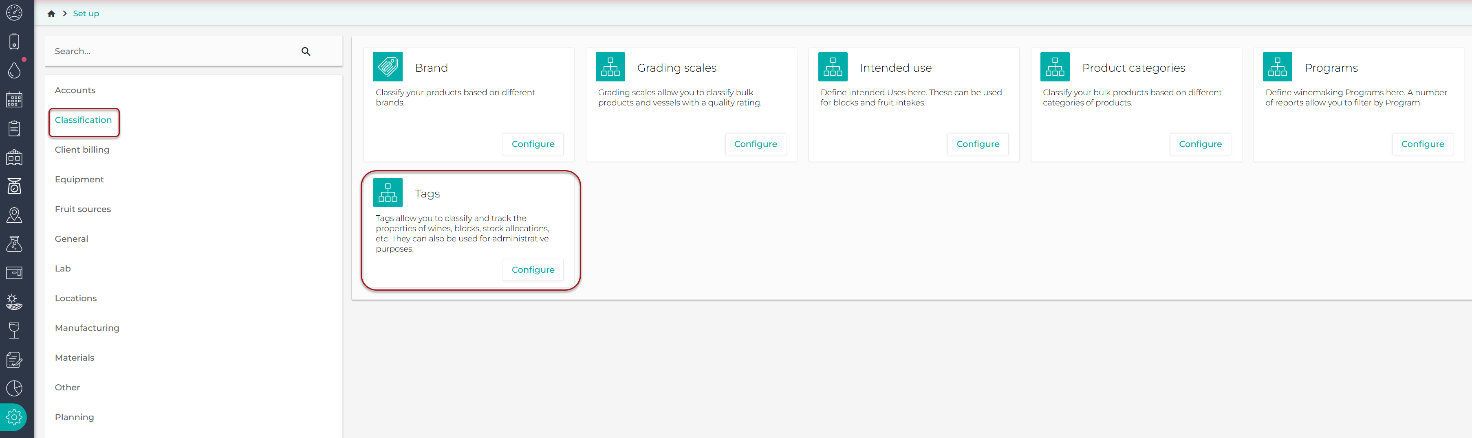Click the wine glass icon
This screenshot has height=438, width=1472.
(14, 331)
